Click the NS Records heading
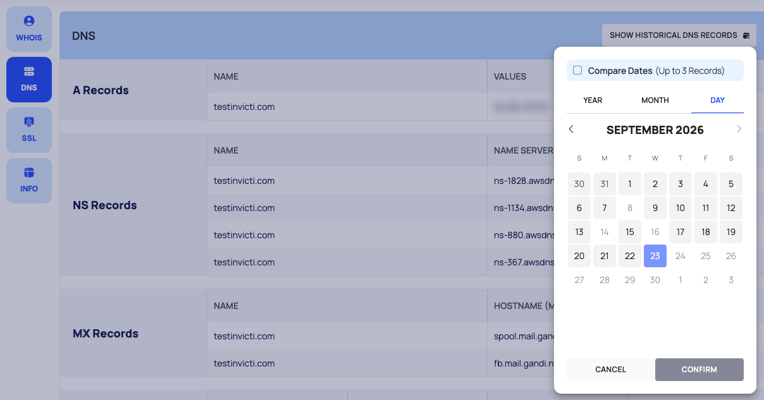The image size is (764, 400). [x=105, y=205]
